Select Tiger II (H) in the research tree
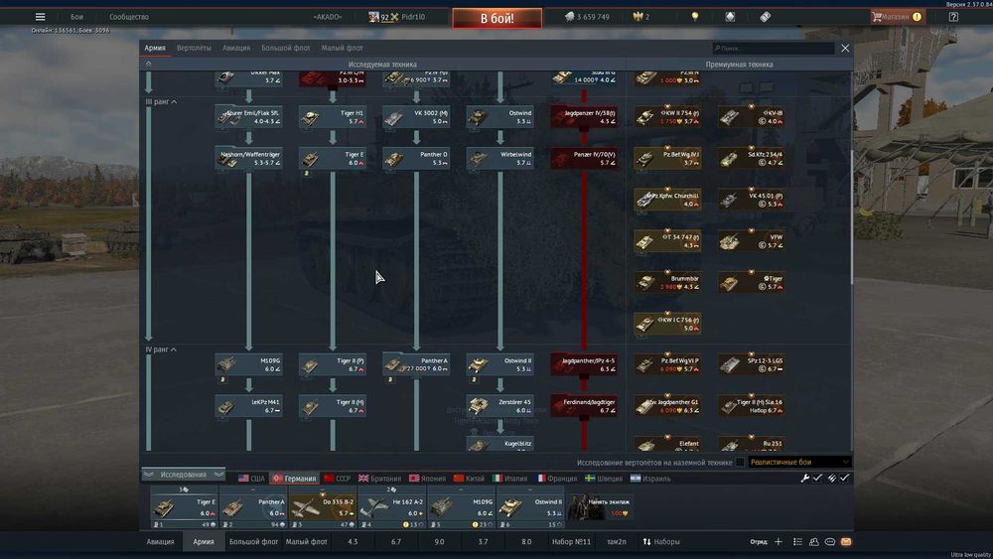Image resolution: width=993 pixels, height=559 pixels. (333, 406)
